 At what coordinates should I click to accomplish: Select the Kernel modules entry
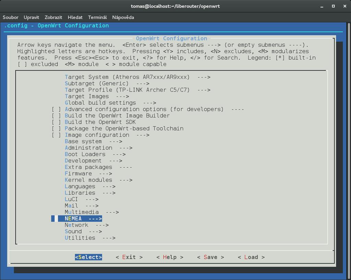point(98,180)
